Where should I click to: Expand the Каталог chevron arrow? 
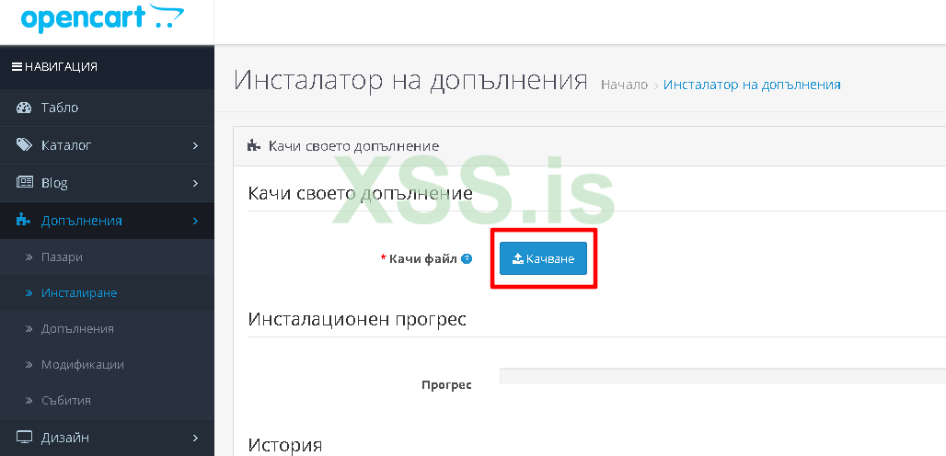pyautogui.click(x=195, y=145)
